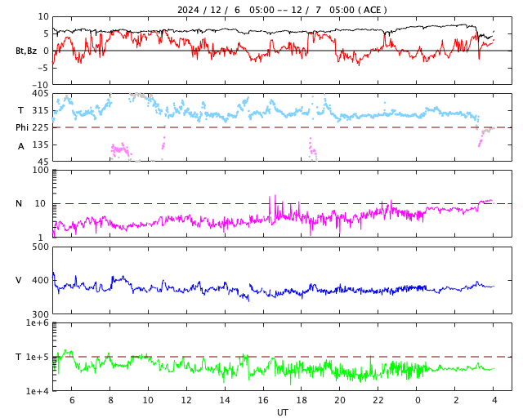Select the "405" Phi axis tick
This screenshot has height=418, width=523.
pos(40,93)
